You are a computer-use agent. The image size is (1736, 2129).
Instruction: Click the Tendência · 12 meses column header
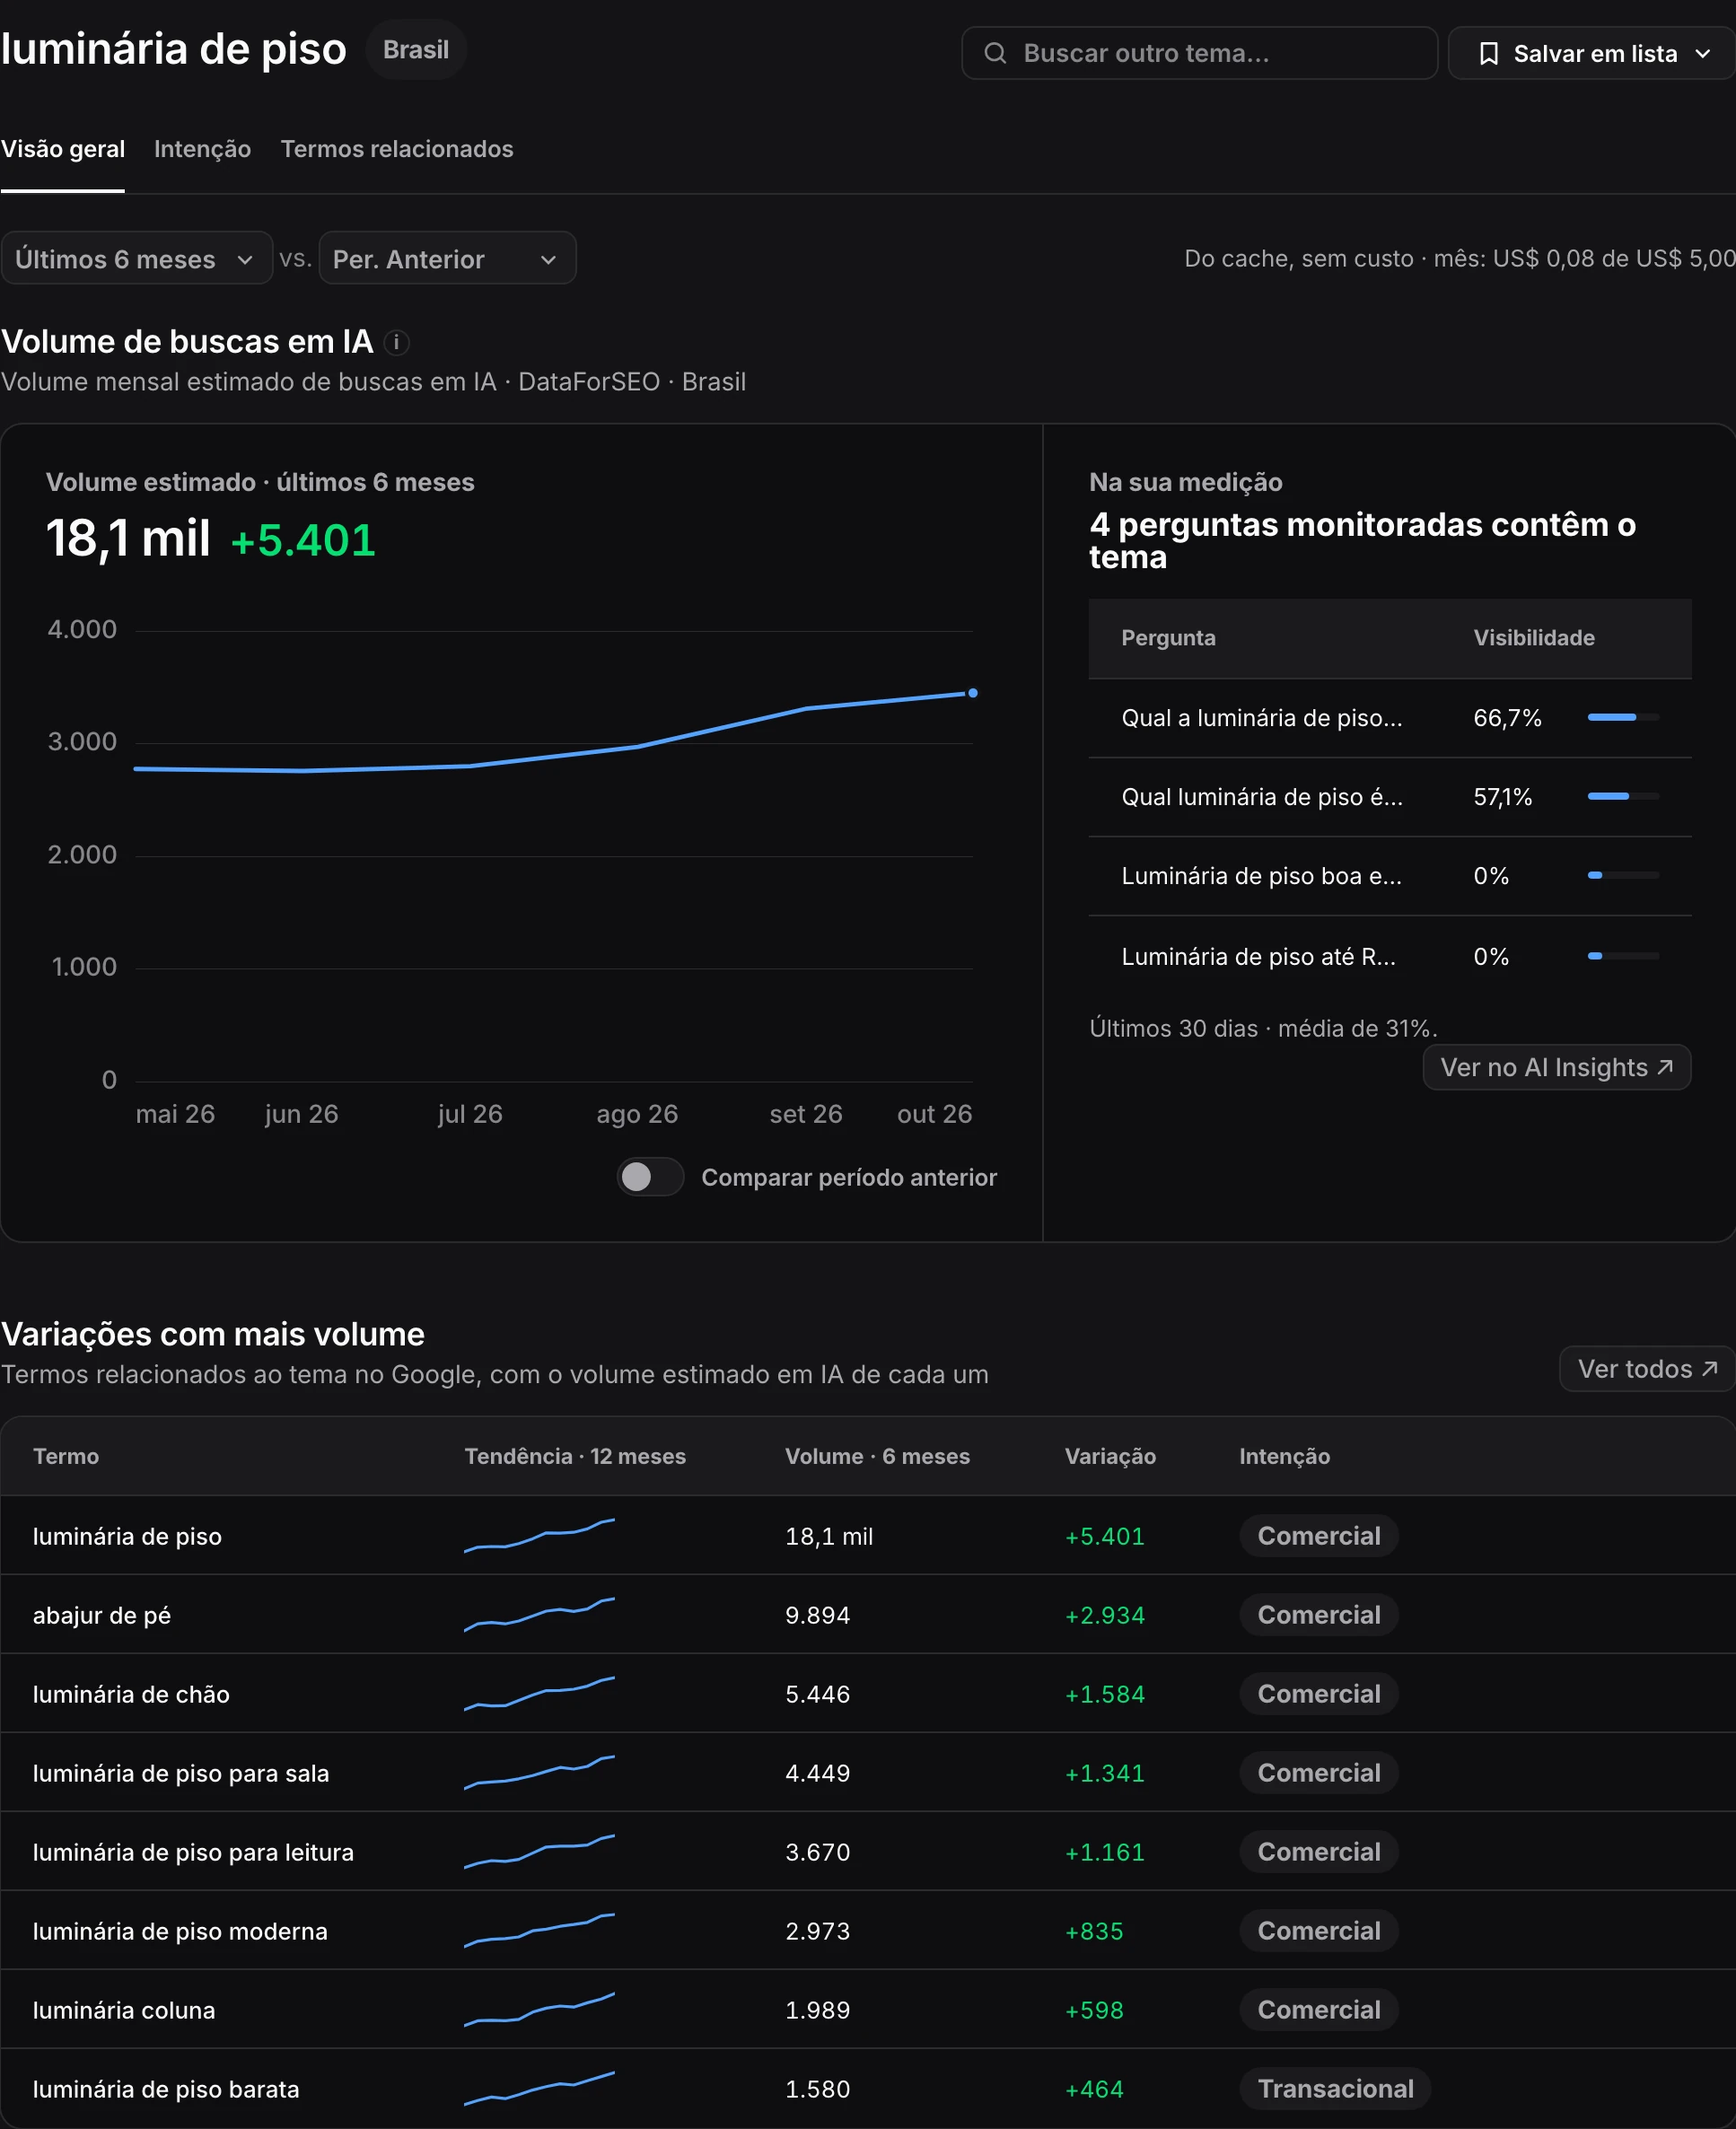click(575, 1456)
